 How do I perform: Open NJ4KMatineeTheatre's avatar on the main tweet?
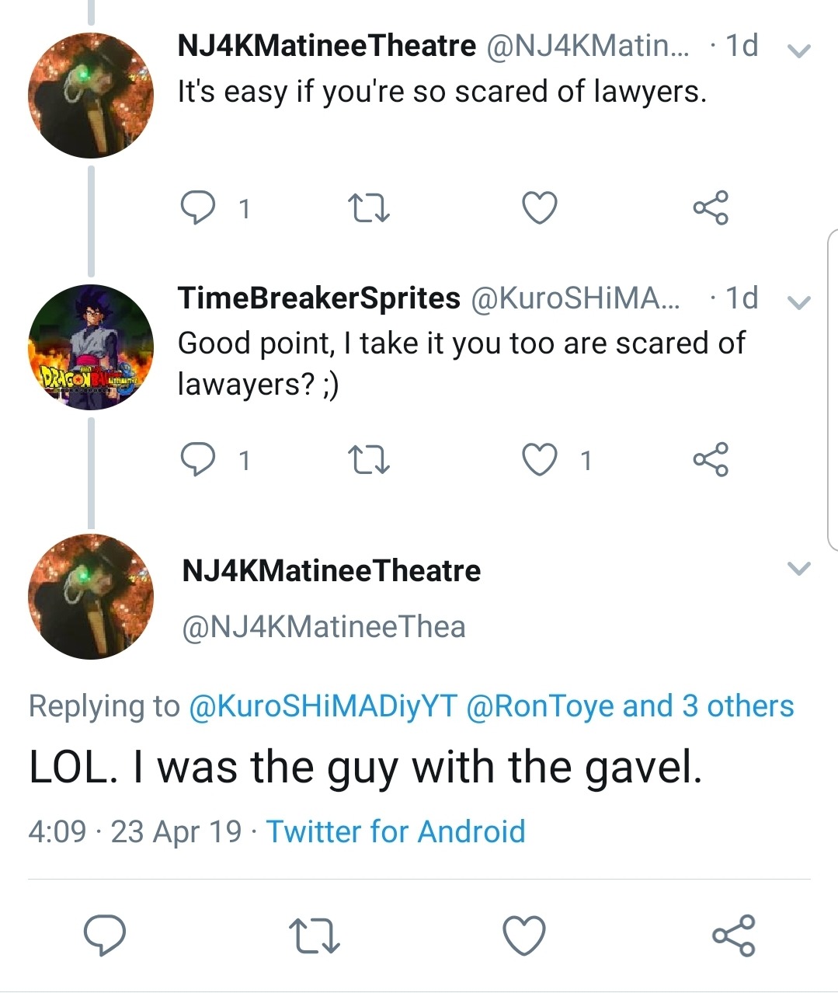[91, 597]
